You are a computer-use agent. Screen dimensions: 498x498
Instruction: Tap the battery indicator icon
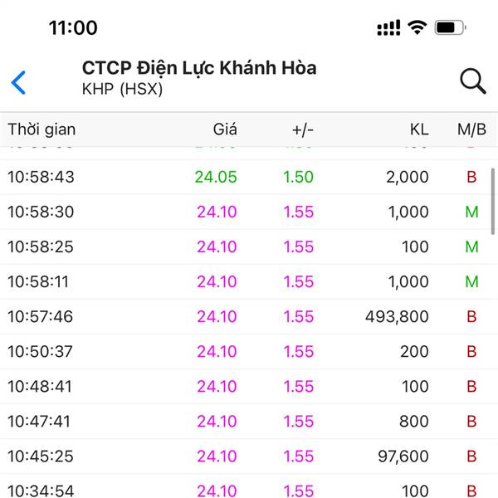[x=450, y=27]
